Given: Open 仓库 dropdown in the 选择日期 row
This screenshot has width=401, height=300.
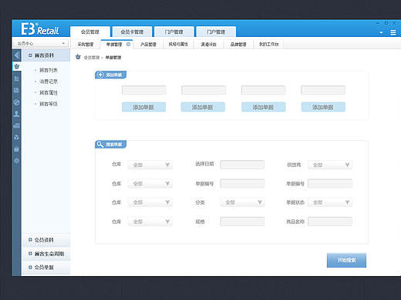Looking at the screenshot, I should coord(150,165).
